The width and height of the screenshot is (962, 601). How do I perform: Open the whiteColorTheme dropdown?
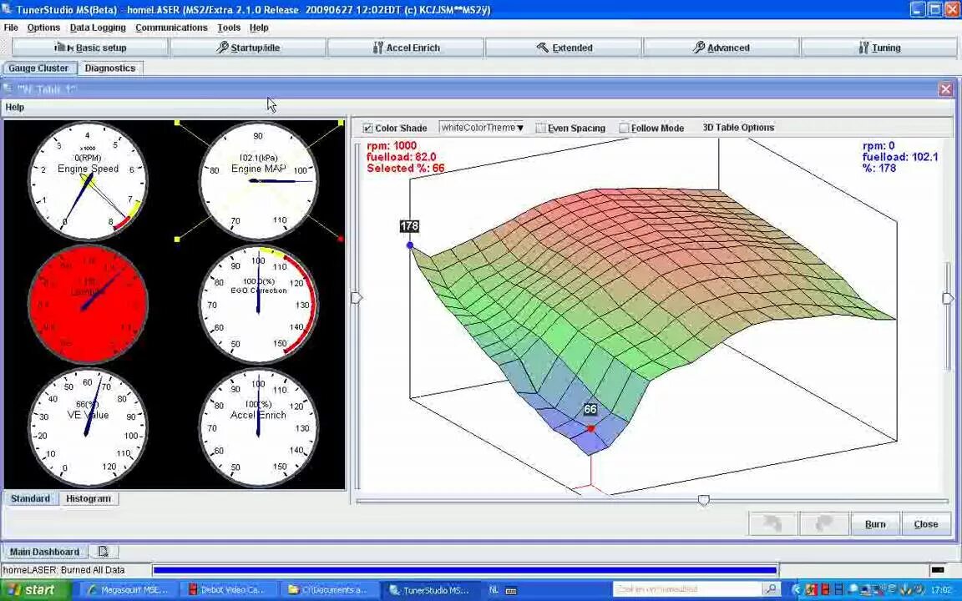(482, 128)
